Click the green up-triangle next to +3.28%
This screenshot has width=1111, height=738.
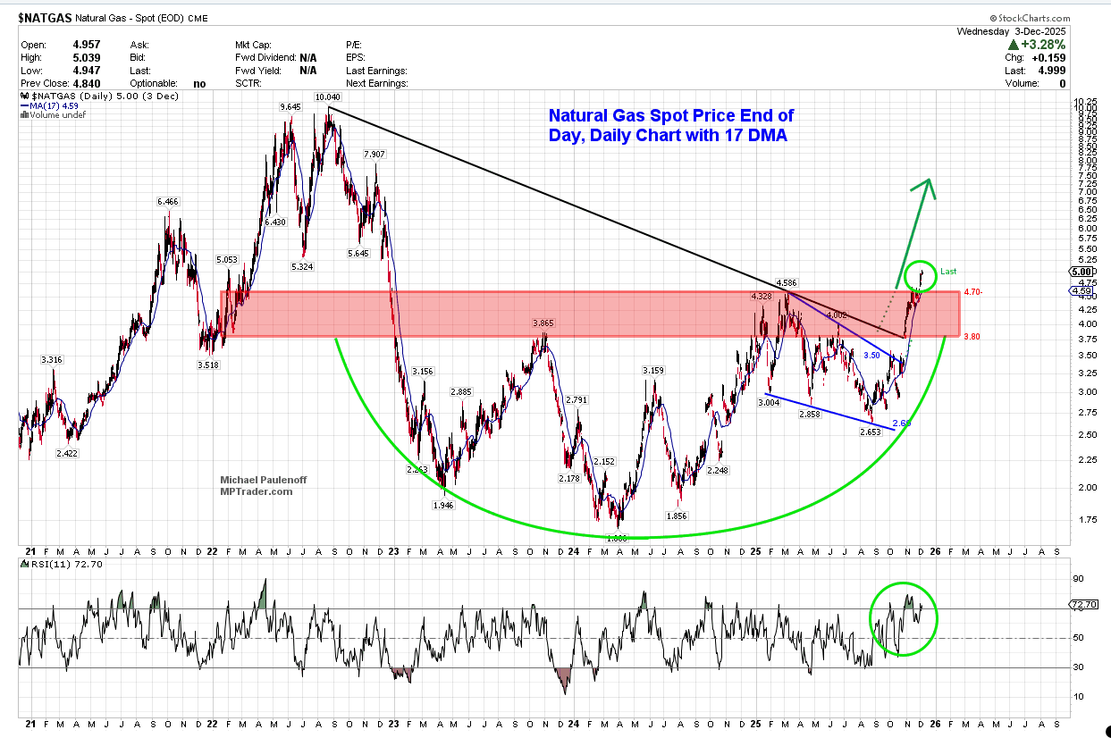click(x=1013, y=45)
